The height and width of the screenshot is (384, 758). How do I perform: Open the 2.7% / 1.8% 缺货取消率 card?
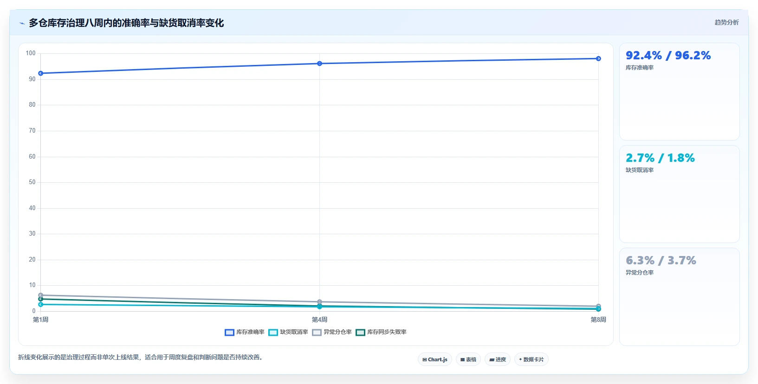(680, 194)
